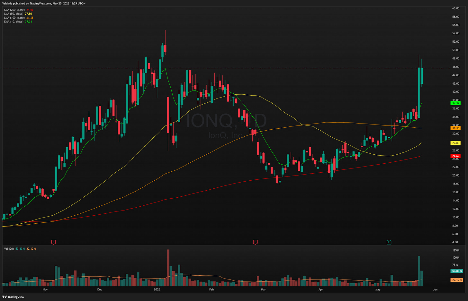Click the 60.00 price axis label
The width and height of the screenshot is (468, 301).
click(x=456, y=8)
